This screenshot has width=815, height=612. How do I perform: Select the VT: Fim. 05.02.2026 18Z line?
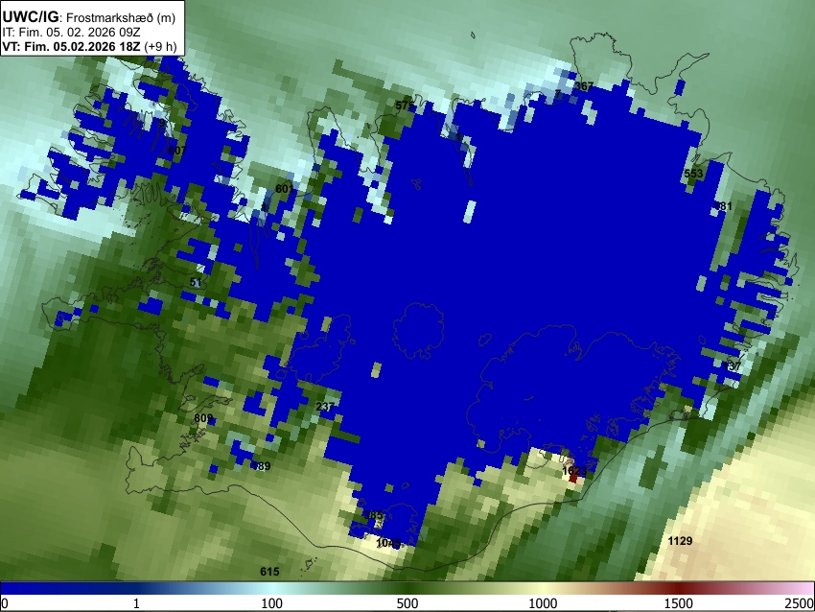click(x=89, y=46)
